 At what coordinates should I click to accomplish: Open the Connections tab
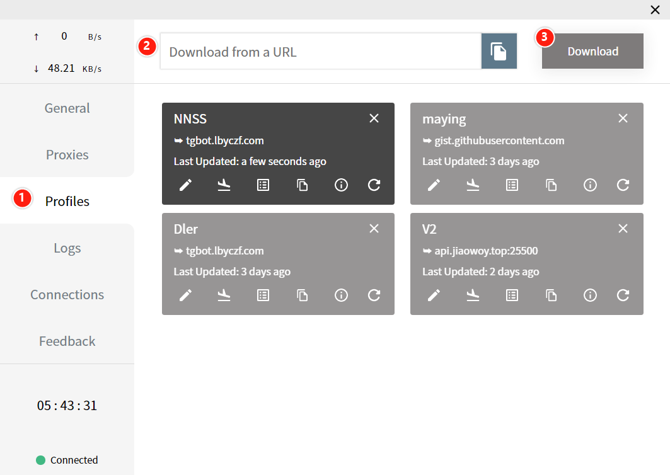(x=67, y=295)
